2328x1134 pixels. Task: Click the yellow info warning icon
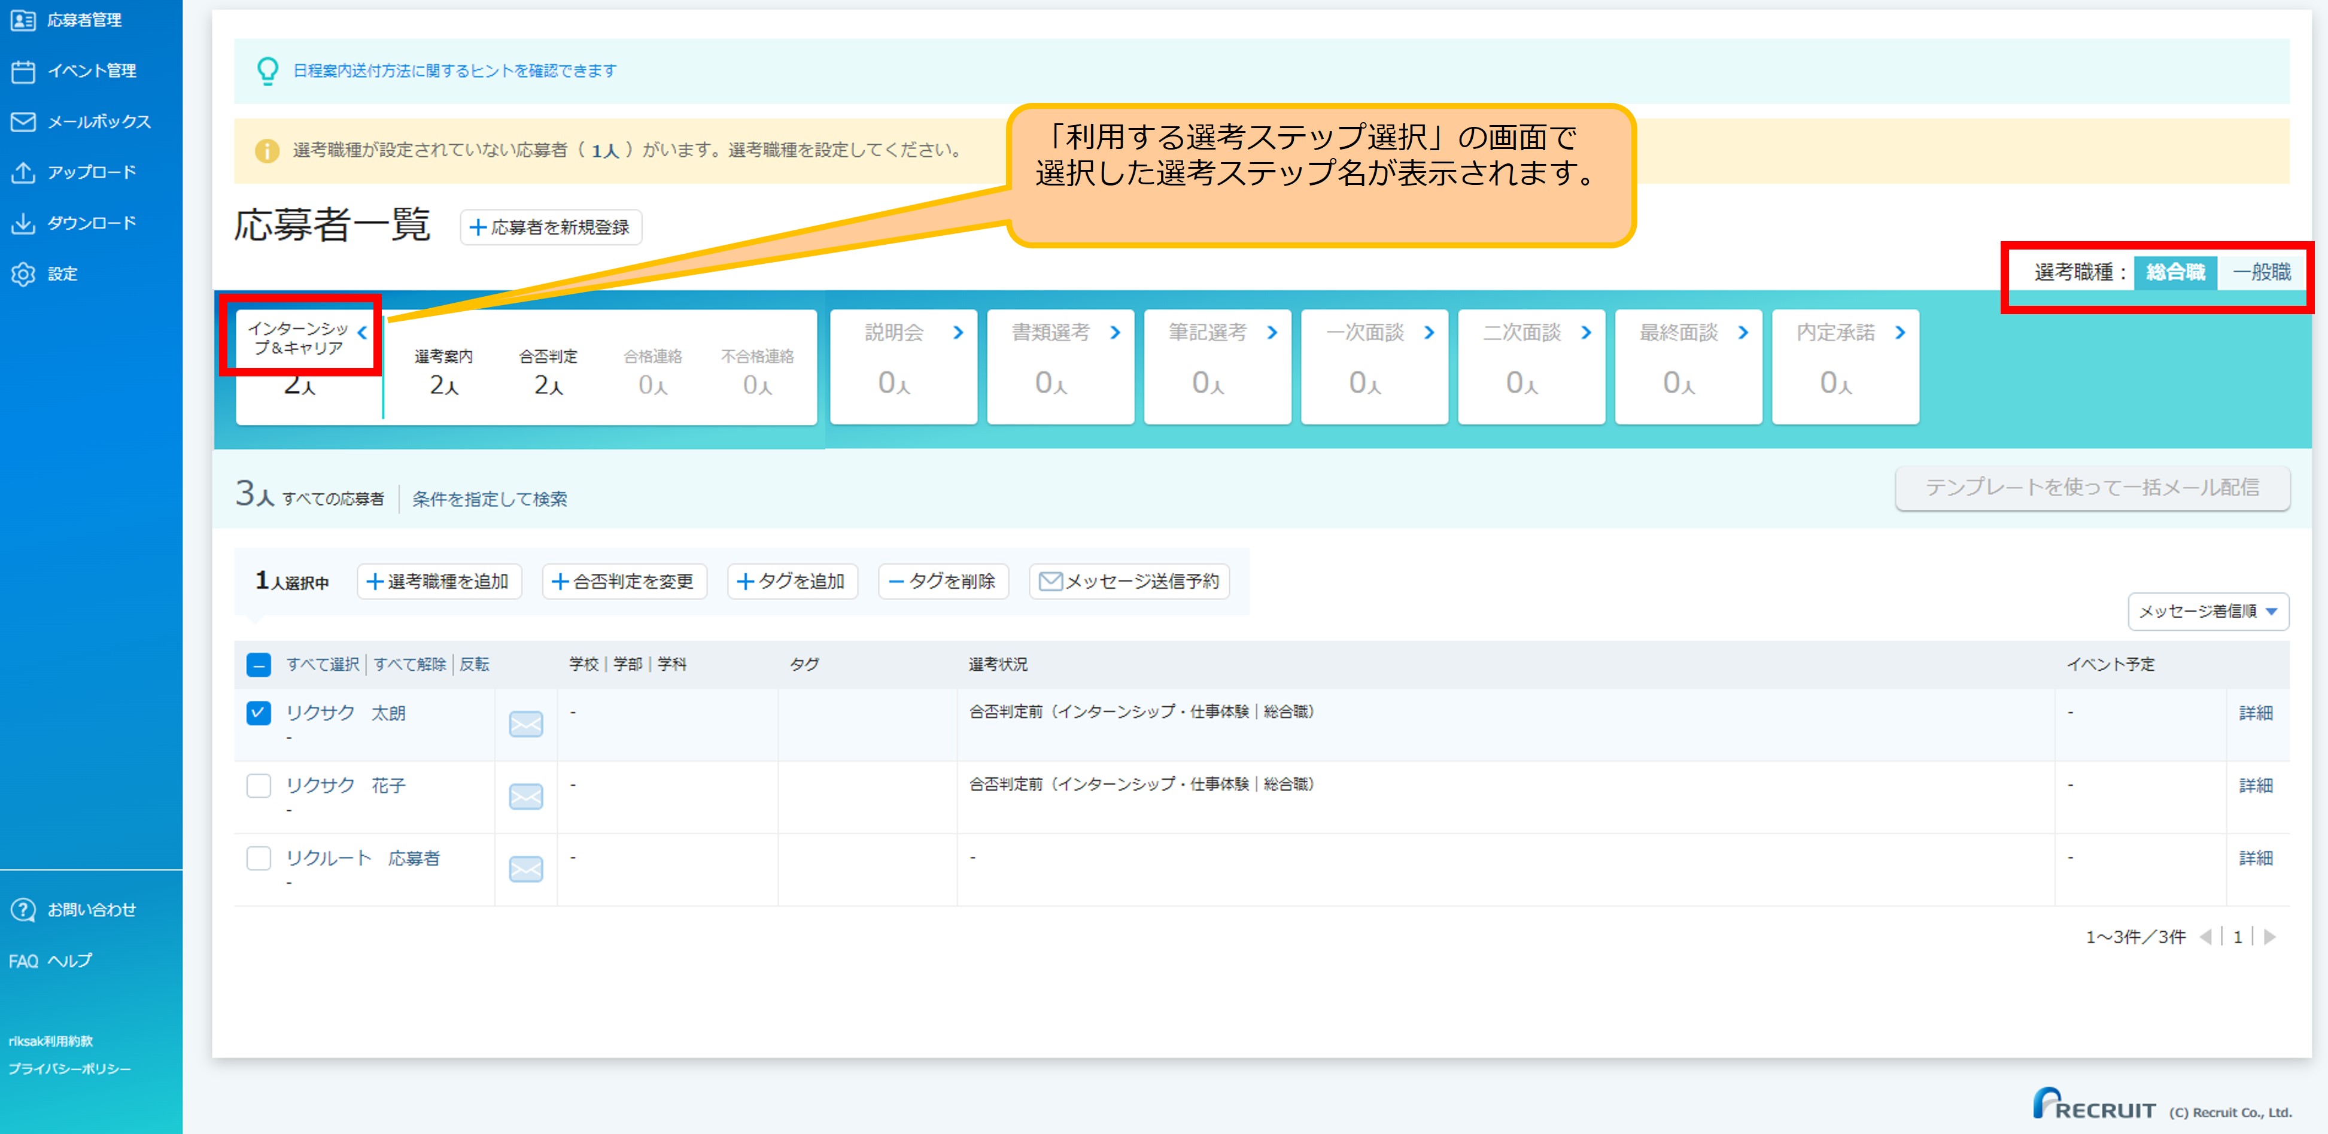pyautogui.click(x=266, y=151)
